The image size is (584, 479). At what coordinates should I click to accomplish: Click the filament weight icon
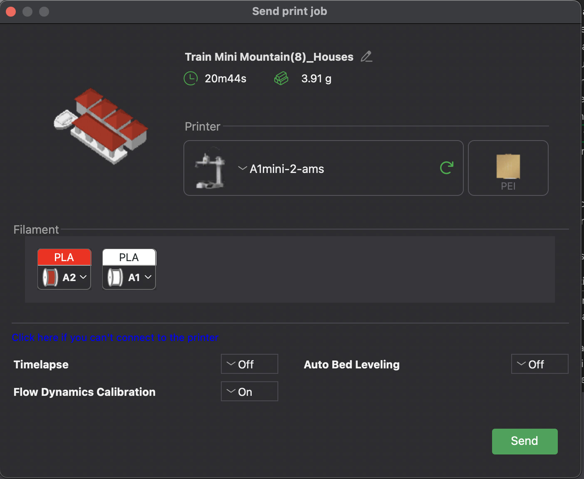(x=281, y=79)
